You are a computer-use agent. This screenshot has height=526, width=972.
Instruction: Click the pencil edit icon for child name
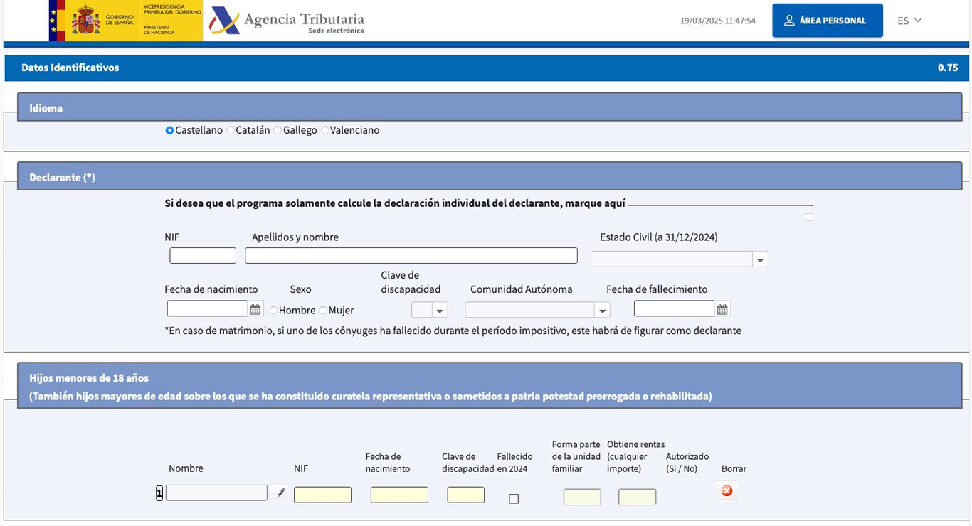tap(281, 492)
